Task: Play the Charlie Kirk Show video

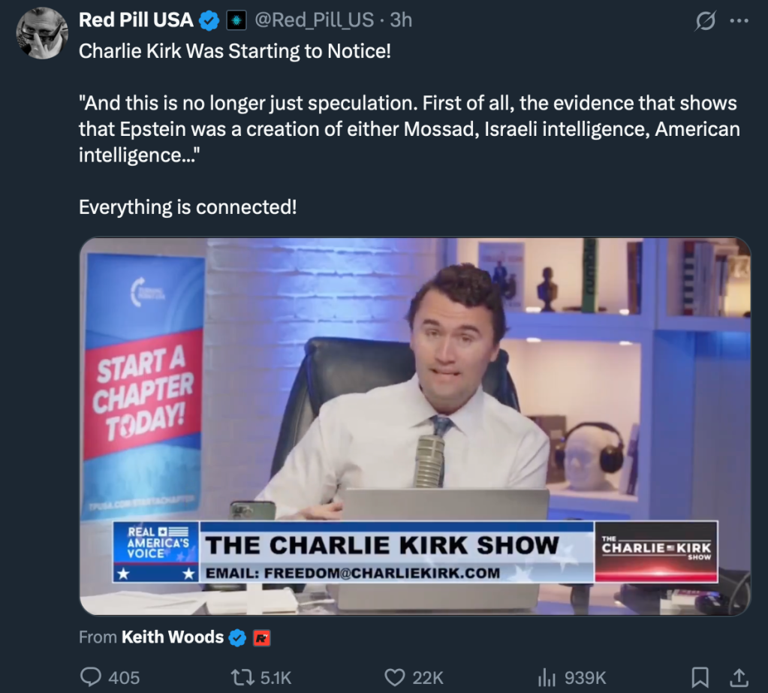Action: point(415,426)
